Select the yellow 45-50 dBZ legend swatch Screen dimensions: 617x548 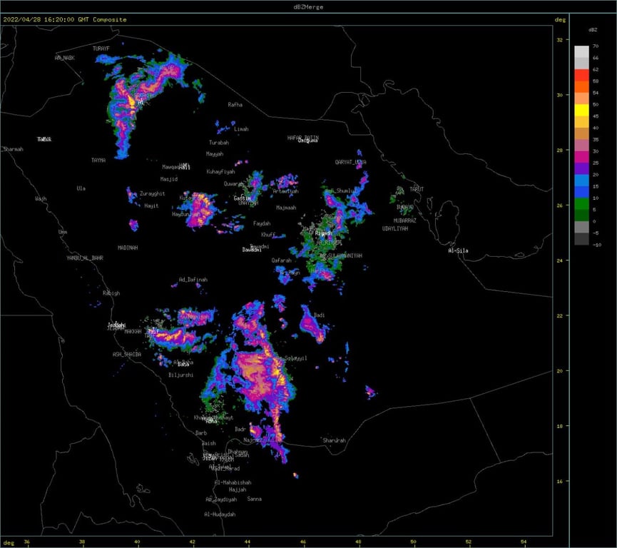(x=581, y=110)
